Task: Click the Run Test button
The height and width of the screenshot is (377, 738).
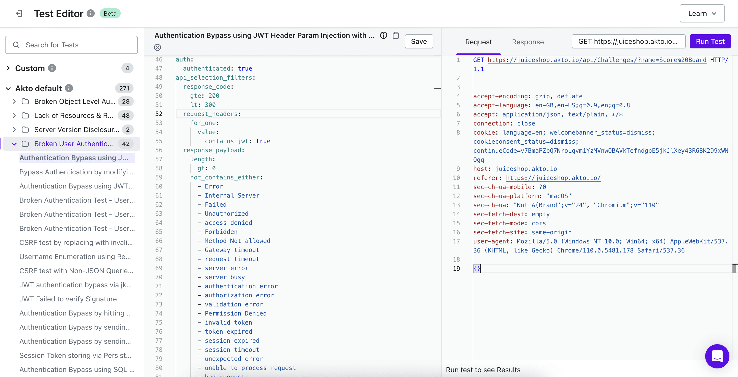Action: coord(710,41)
